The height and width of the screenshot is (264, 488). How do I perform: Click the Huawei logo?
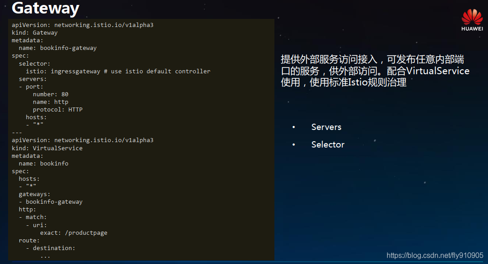471,16
